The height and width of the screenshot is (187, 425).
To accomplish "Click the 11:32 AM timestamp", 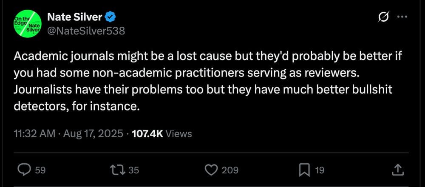I will [x=34, y=133].
